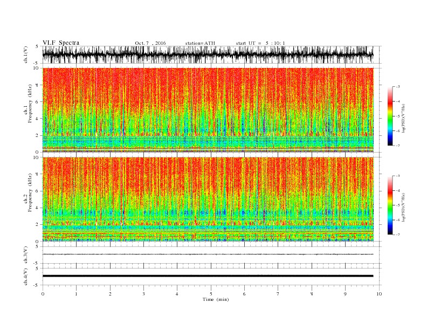Click the time axis tick label 7
Viewport: 427px width, 330px height.
[278, 294]
